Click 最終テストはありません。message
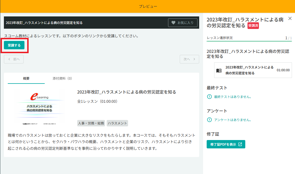295x174 pixels. pyautogui.click(x=233, y=97)
